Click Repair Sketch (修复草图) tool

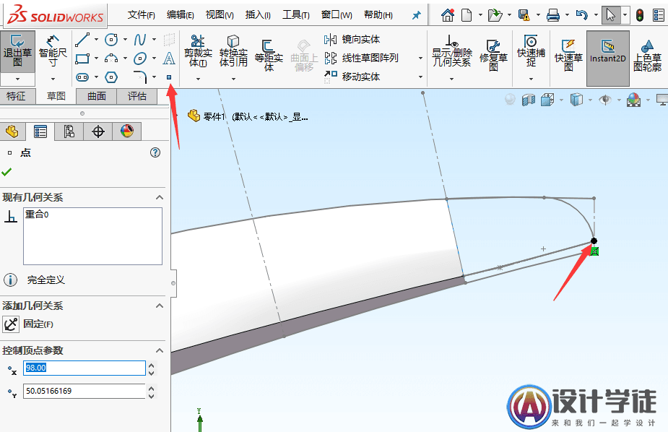point(493,56)
